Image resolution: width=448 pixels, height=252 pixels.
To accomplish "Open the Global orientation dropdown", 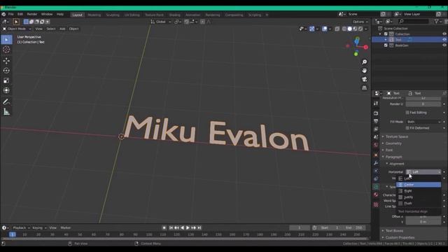I will click(x=161, y=22).
